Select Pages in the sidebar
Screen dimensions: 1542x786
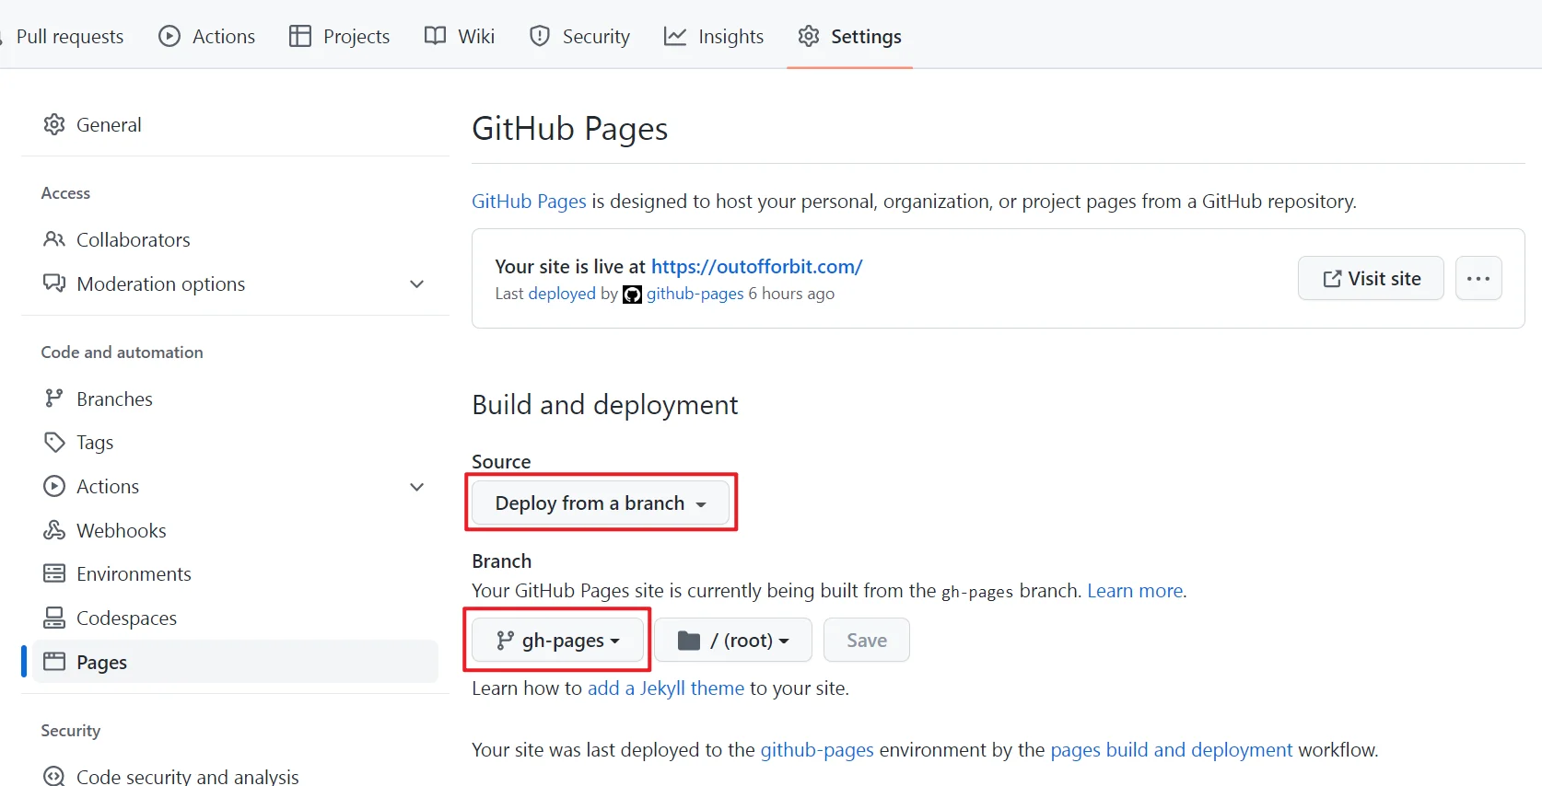click(235, 662)
